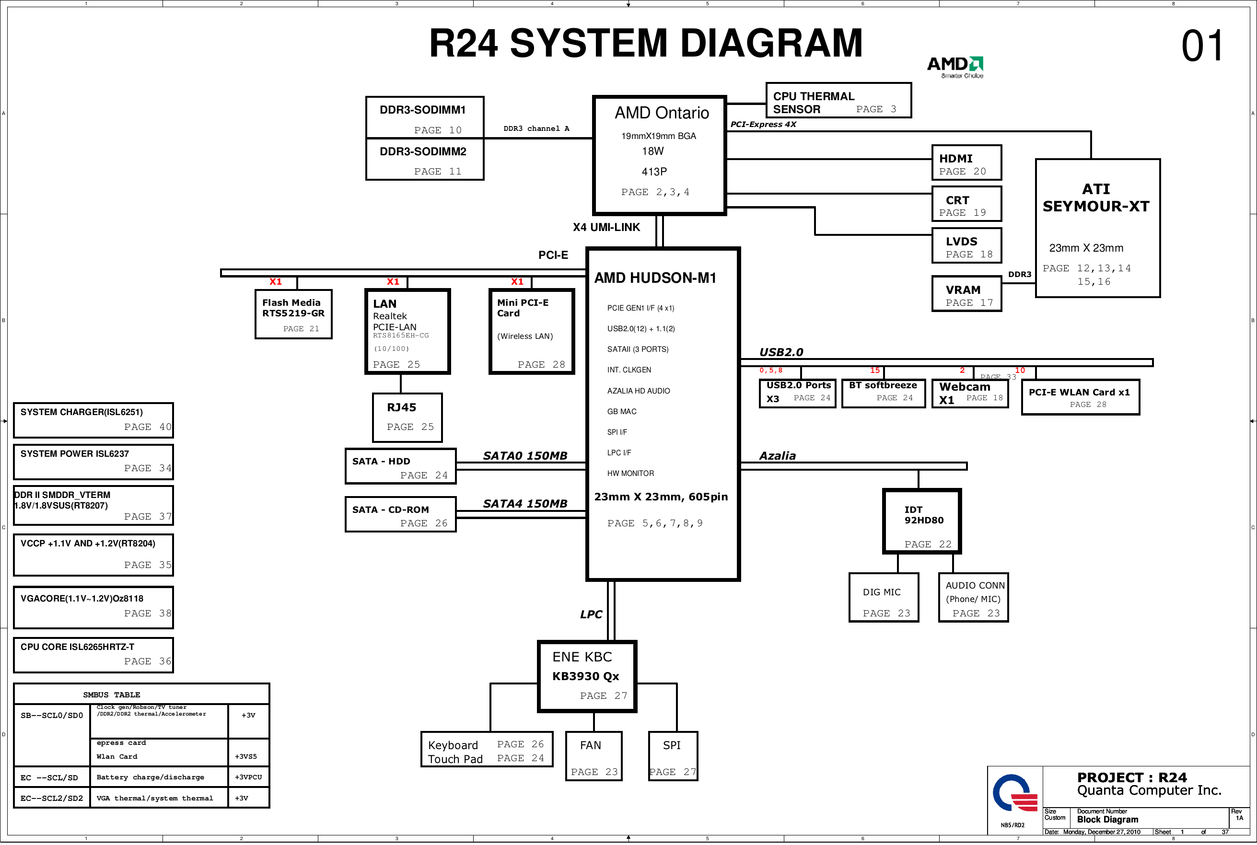Click the Mini PCI-E Card box

(x=532, y=331)
